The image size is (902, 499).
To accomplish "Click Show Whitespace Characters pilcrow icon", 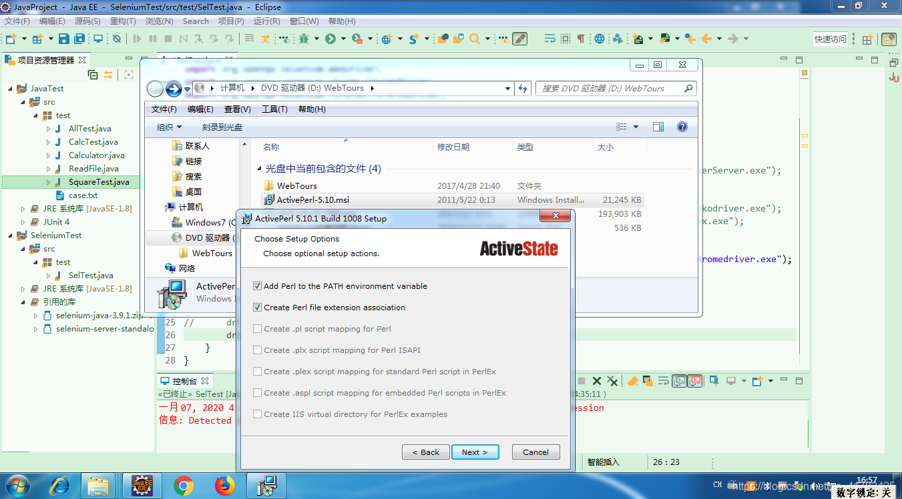I will (580, 39).
